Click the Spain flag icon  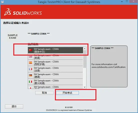click(31, 63)
